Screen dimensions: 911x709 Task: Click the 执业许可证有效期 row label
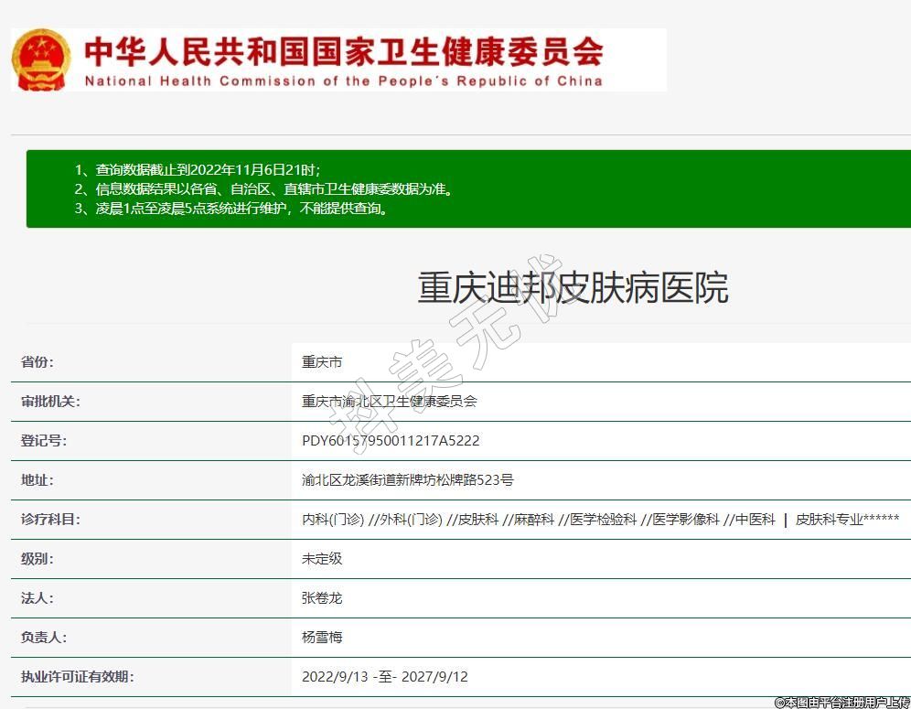pos(77,677)
